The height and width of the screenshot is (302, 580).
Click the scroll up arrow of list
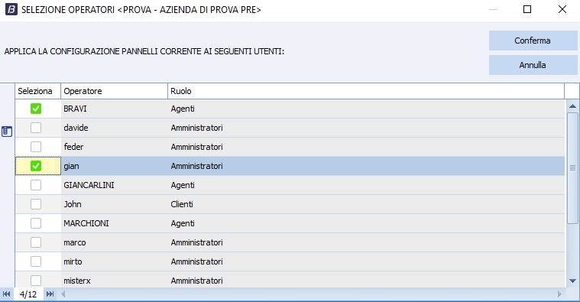(x=572, y=106)
